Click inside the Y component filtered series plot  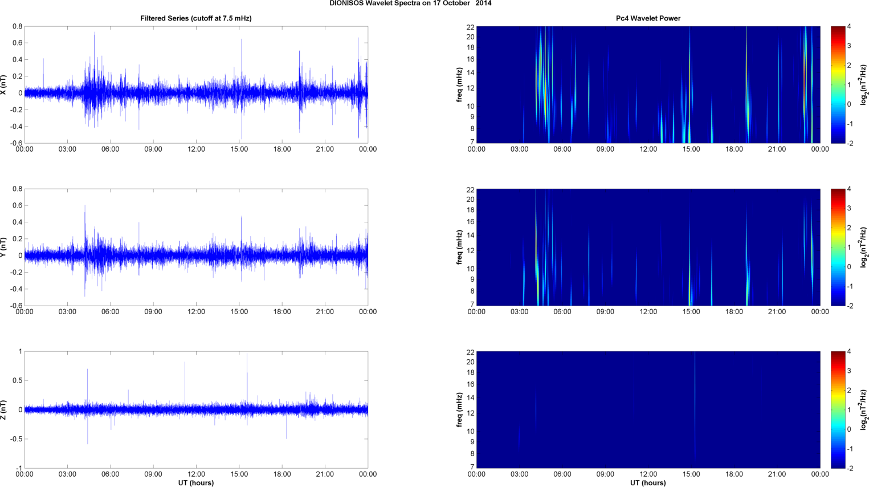point(196,247)
